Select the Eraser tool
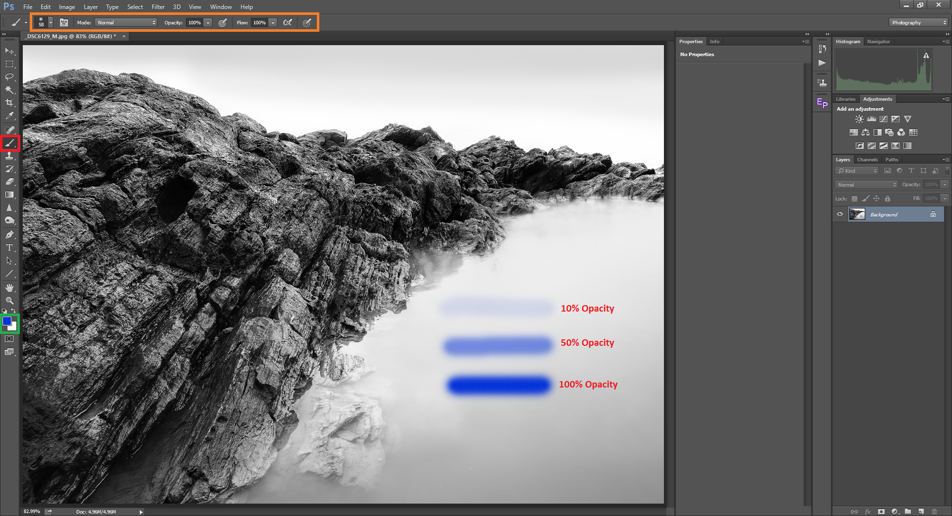This screenshot has height=516, width=952. (x=9, y=182)
